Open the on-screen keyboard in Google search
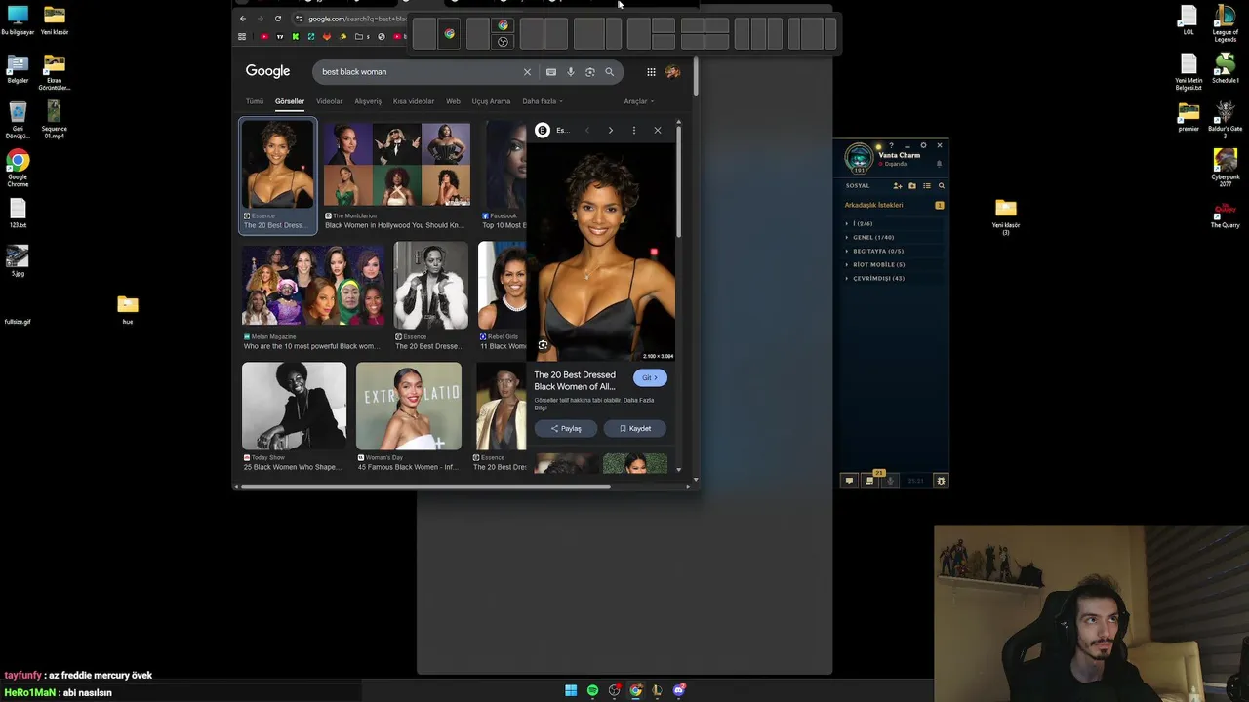1249x702 pixels. pyautogui.click(x=551, y=71)
